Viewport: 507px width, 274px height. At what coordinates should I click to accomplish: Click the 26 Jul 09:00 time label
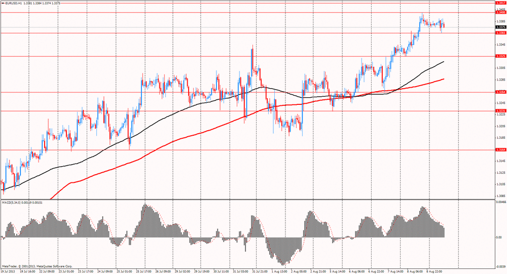pos(164,272)
